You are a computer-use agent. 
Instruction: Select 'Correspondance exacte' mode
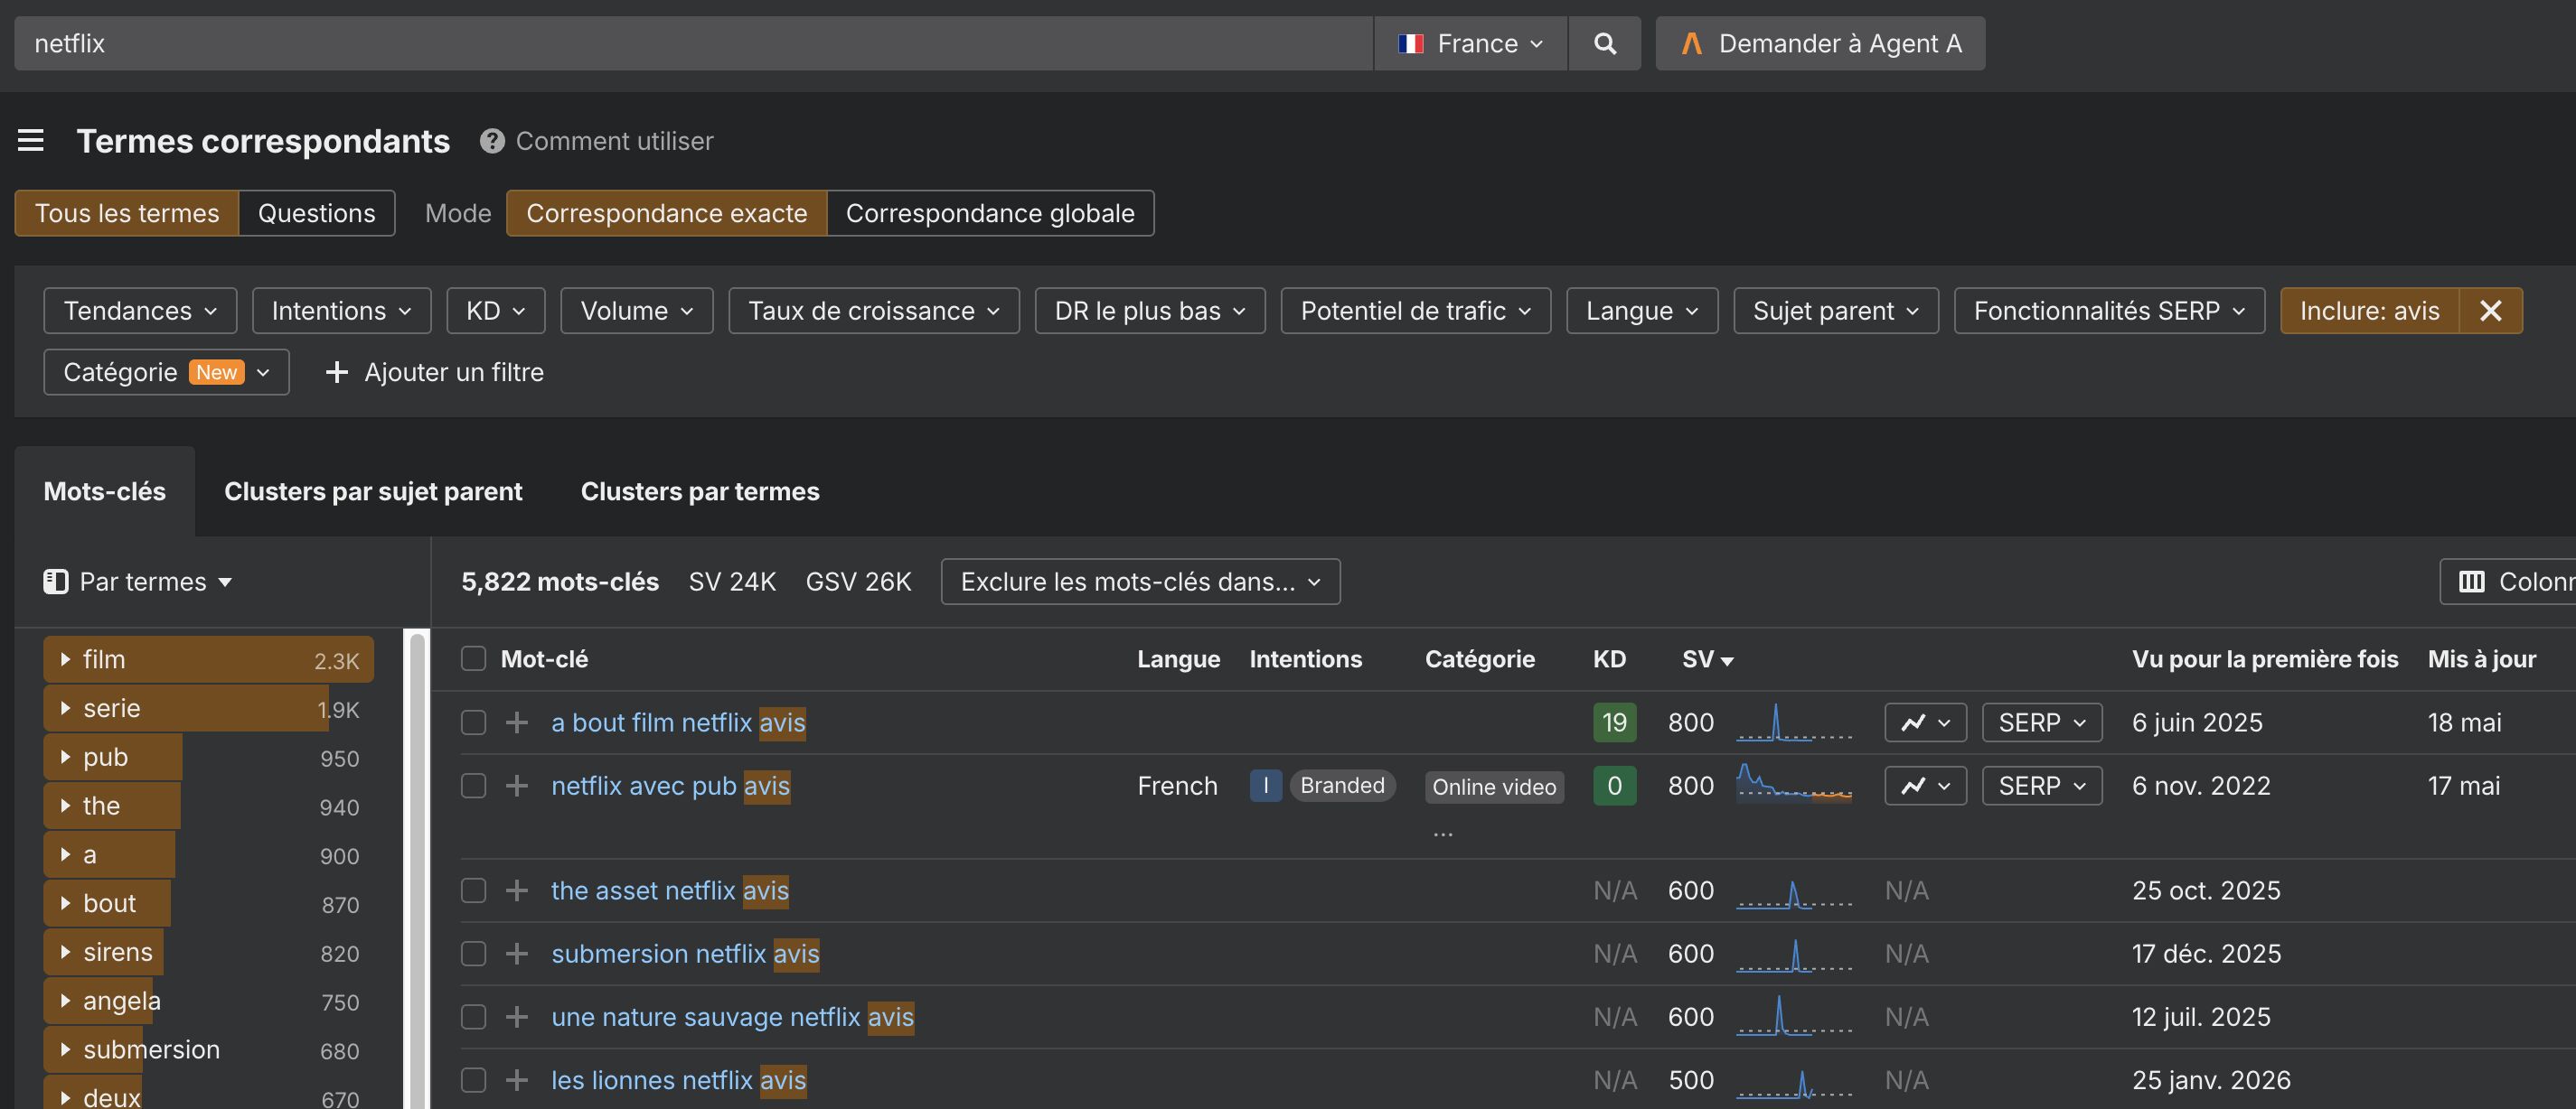(666, 213)
